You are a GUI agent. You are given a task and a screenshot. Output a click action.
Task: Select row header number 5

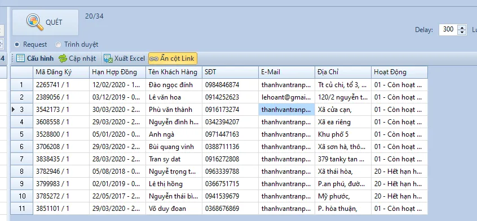point(21,134)
